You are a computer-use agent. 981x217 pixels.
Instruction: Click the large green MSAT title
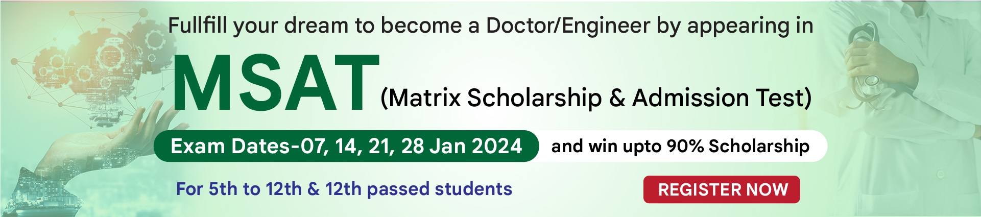coord(276,83)
